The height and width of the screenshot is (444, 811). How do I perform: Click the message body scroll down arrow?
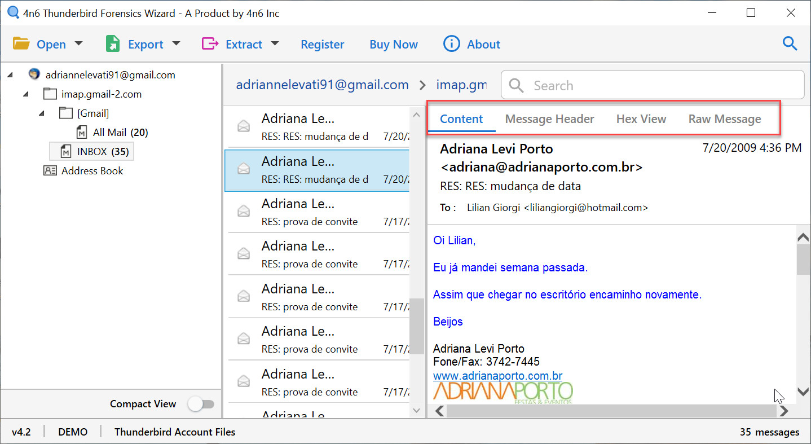pos(803,391)
